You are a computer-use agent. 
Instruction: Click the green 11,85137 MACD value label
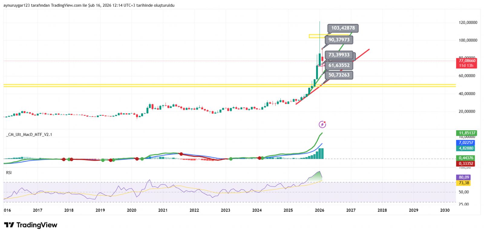tap(466, 133)
